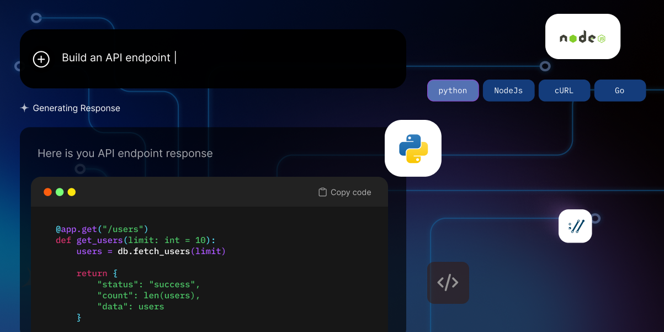Click the '"count": len(users),' line
The height and width of the screenshot is (332, 664).
(148, 295)
